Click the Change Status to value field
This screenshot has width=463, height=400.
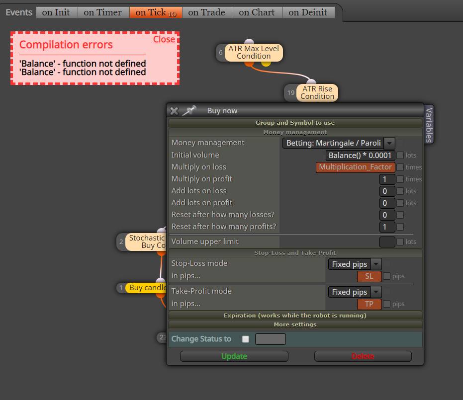pos(270,339)
